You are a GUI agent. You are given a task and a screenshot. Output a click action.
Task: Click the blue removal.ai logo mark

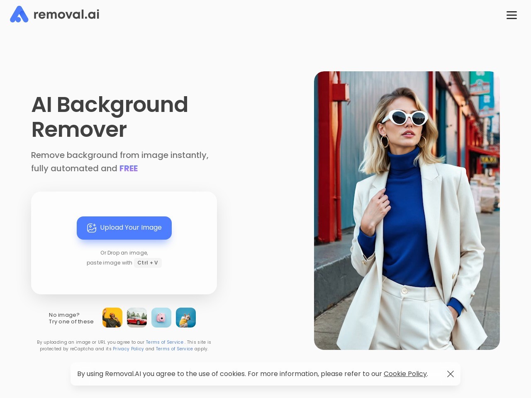19,14
